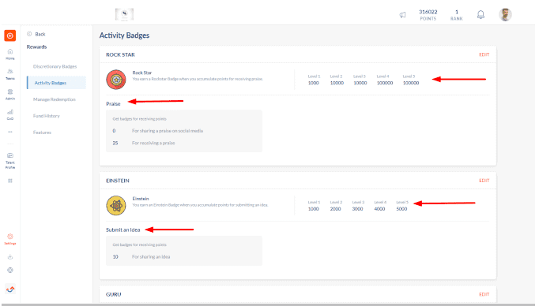Image resolution: width=539 pixels, height=306 pixels.
Task: Click the Rewards menu heading
Action: tap(37, 47)
